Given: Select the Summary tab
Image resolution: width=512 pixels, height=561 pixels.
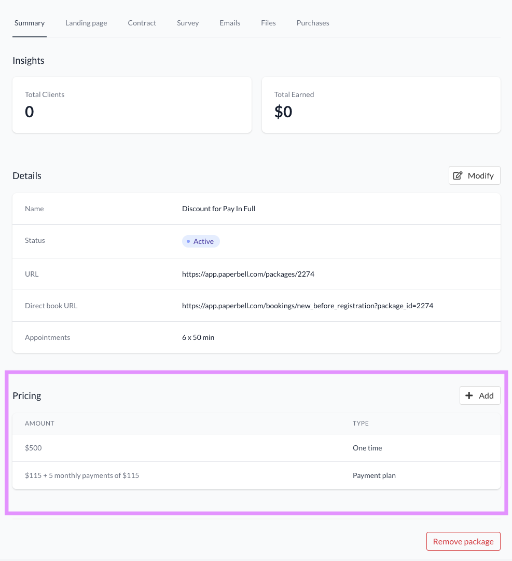Looking at the screenshot, I should pyautogui.click(x=30, y=23).
